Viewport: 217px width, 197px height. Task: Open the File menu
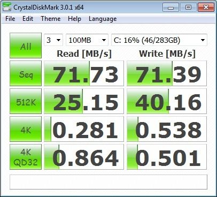[x=10, y=19]
